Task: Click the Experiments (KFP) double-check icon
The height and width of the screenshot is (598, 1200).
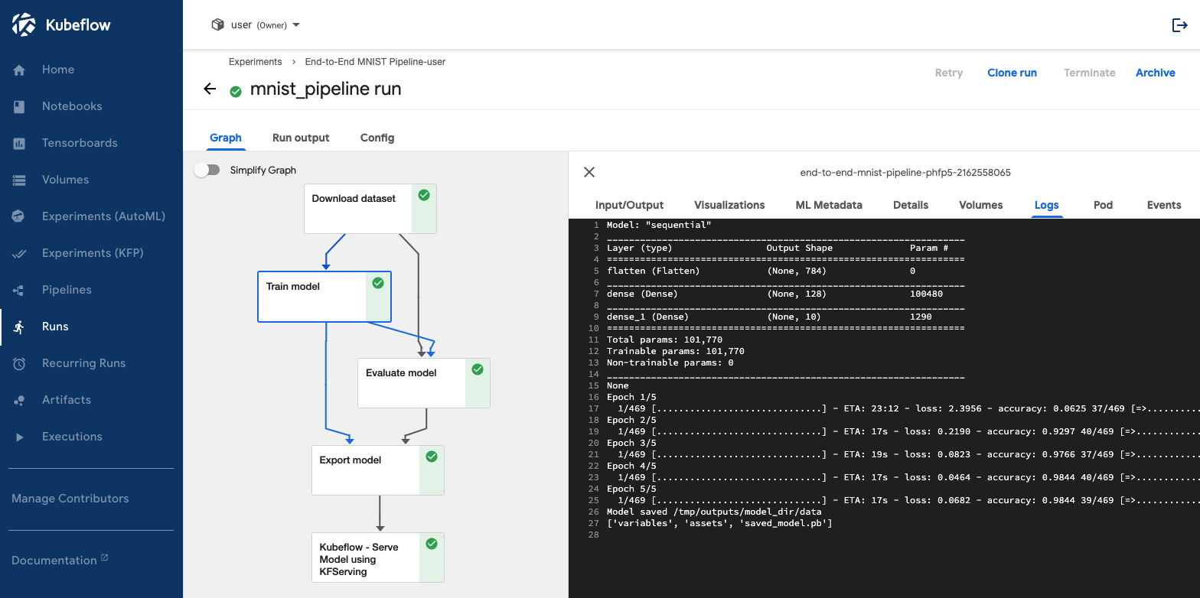Action: pos(20,253)
